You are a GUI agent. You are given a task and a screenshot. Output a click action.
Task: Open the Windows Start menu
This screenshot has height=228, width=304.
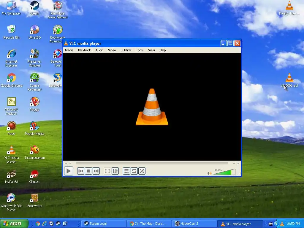pyautogui.click(x=14, y=224)
